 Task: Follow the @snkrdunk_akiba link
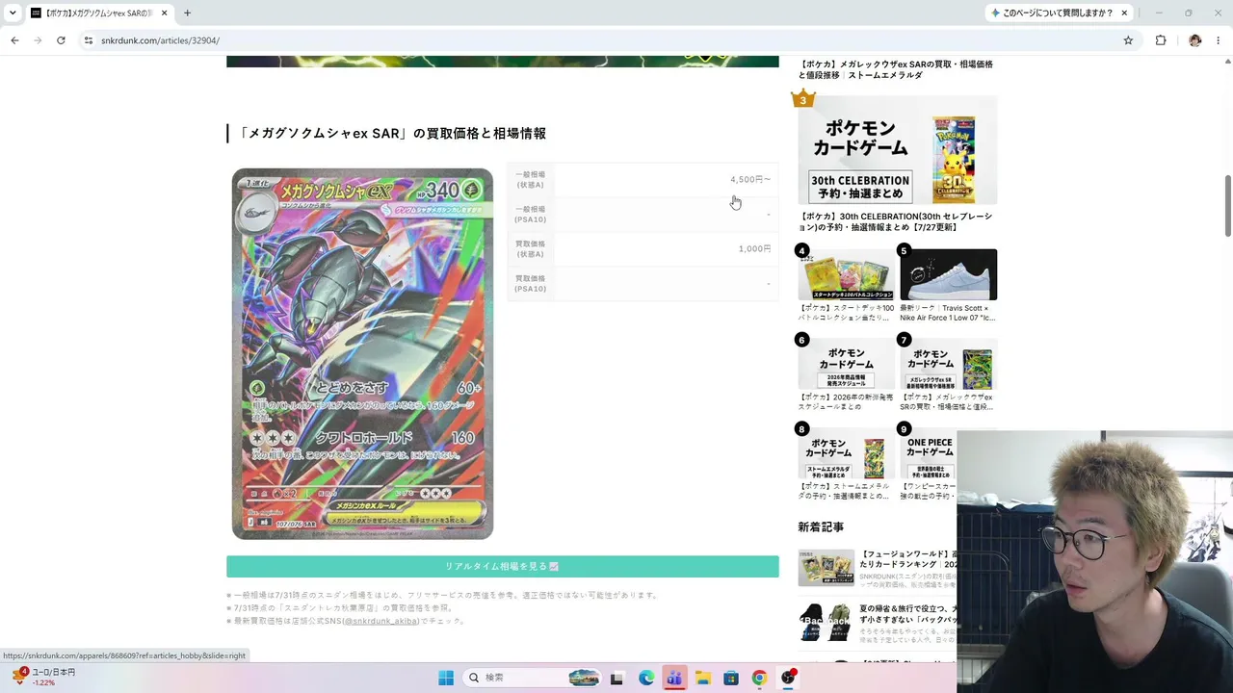[381, 621]
